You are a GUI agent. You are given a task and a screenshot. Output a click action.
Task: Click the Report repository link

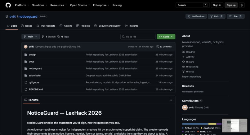192,76
